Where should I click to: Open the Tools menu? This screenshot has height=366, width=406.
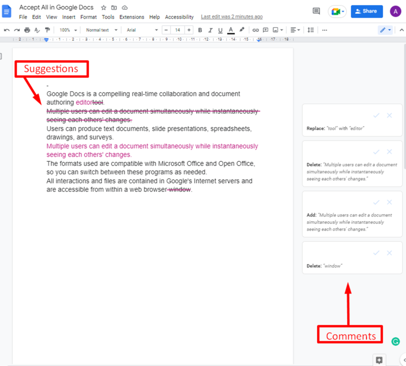coord(108,17)
